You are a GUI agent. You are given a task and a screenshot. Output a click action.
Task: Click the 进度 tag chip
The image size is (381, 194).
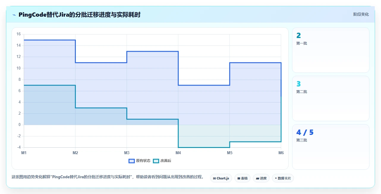point(261,178)
